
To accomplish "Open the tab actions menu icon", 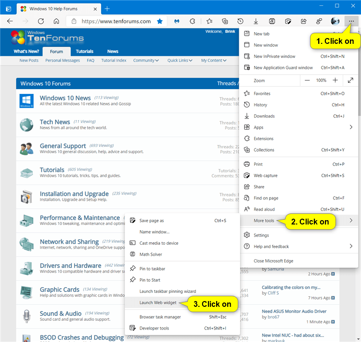I will tap(9, 9).
